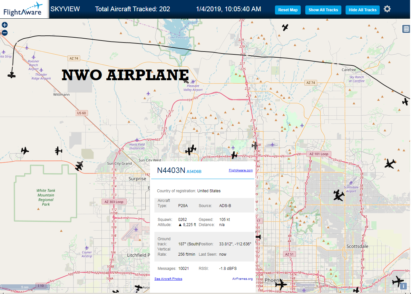Click SKYVIEW title in header
411x294 pixels.
click(65, 9)
